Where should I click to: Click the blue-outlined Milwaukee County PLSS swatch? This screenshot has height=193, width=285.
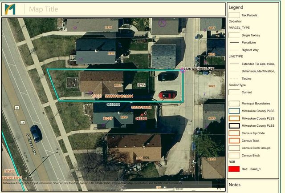(x=234, y=111)
